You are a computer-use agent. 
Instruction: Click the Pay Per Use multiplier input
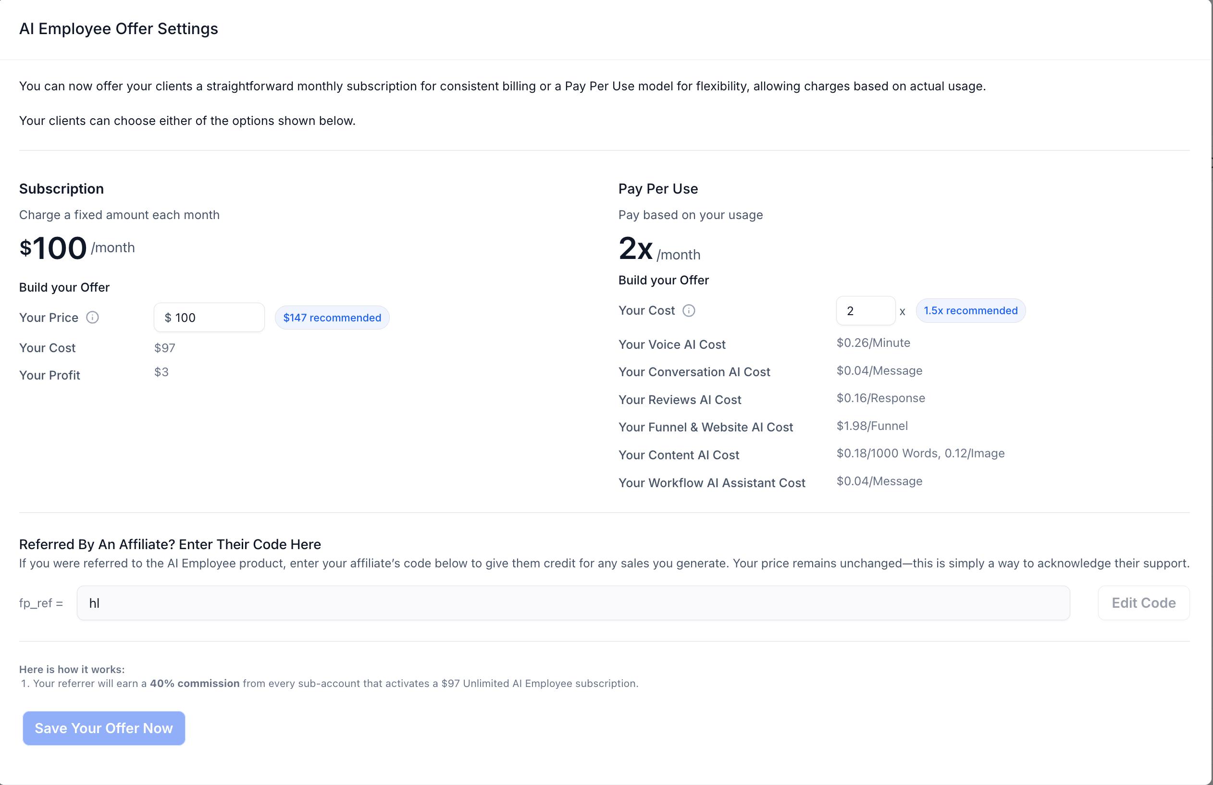866,311
